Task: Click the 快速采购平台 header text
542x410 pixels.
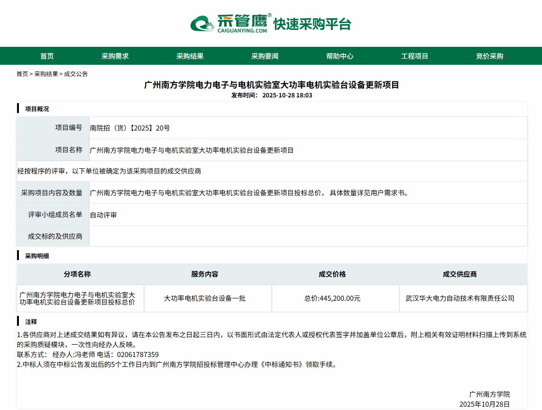Action: click(x=312, y=24)
